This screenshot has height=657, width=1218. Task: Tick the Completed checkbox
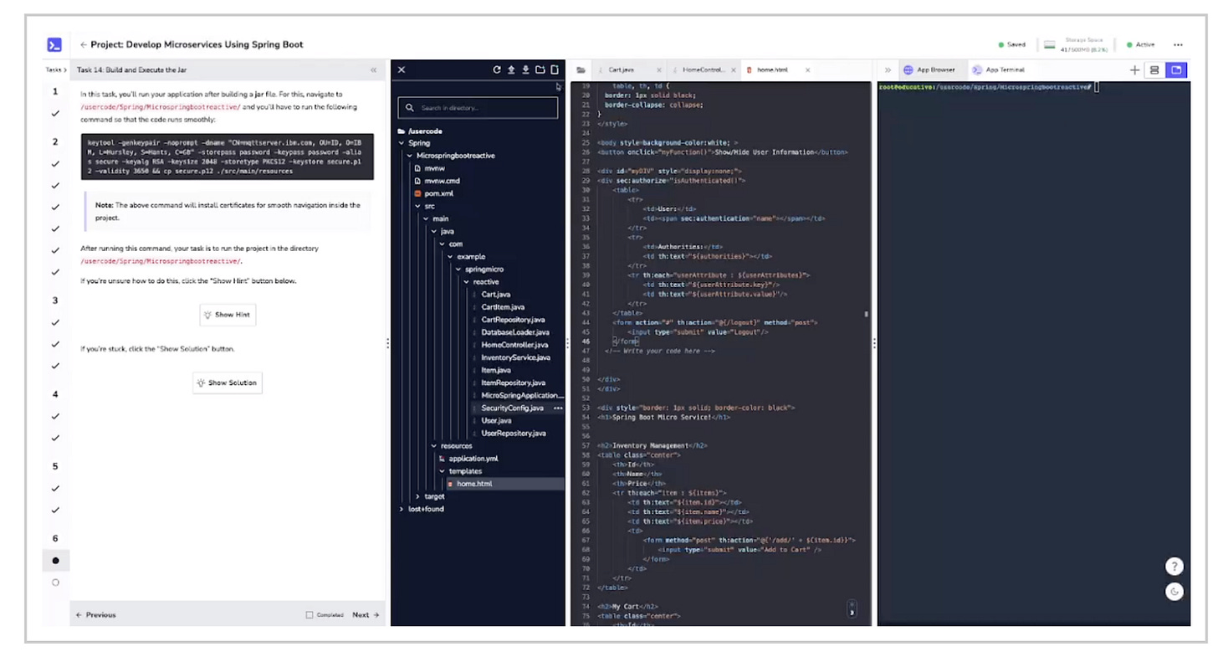click(310, 615)
